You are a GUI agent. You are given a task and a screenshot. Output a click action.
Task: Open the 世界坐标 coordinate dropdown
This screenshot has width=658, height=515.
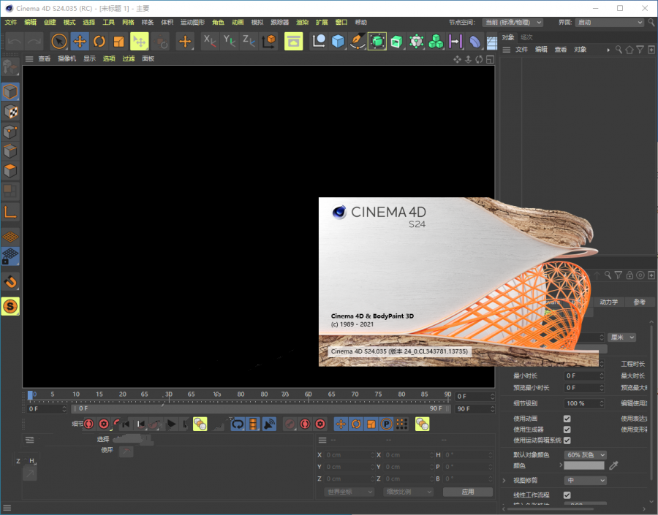pos(349,492)
